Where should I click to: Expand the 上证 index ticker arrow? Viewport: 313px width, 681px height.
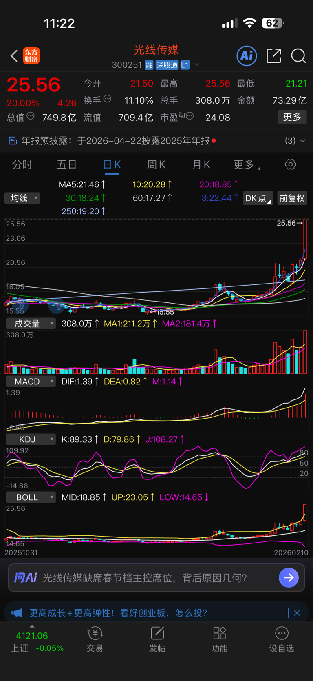[x=32, y=626]
